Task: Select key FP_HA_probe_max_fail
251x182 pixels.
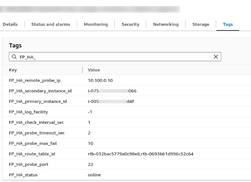Action: click(x=33, y=143)
